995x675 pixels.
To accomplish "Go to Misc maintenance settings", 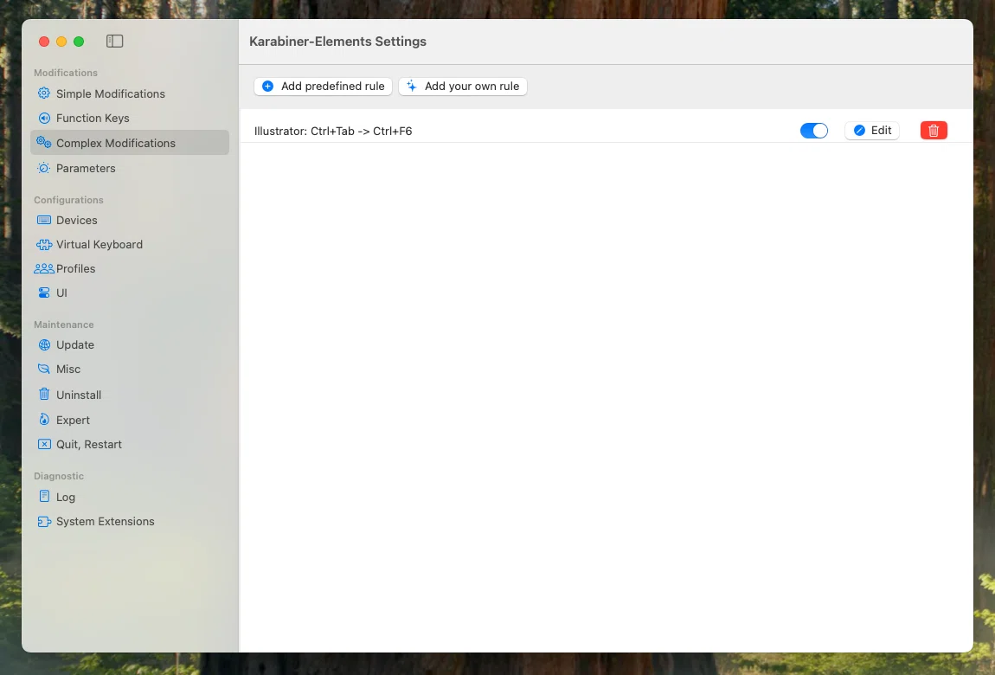I will (x=130, y=369).
